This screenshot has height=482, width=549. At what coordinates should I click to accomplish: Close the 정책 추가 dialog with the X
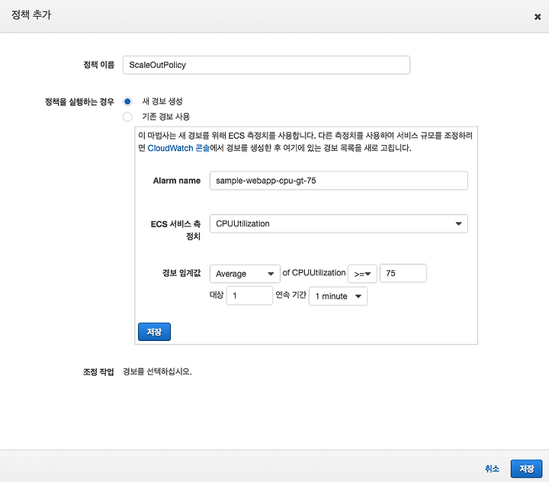click(538, 17)
